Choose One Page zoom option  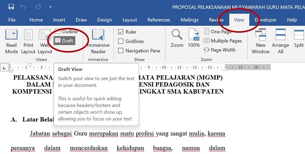point(218,31)
